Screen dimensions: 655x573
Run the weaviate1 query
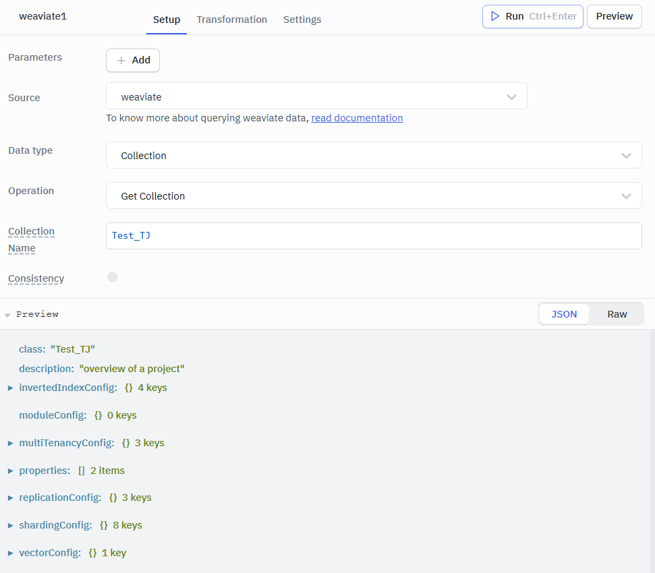[x=532, y=17]
